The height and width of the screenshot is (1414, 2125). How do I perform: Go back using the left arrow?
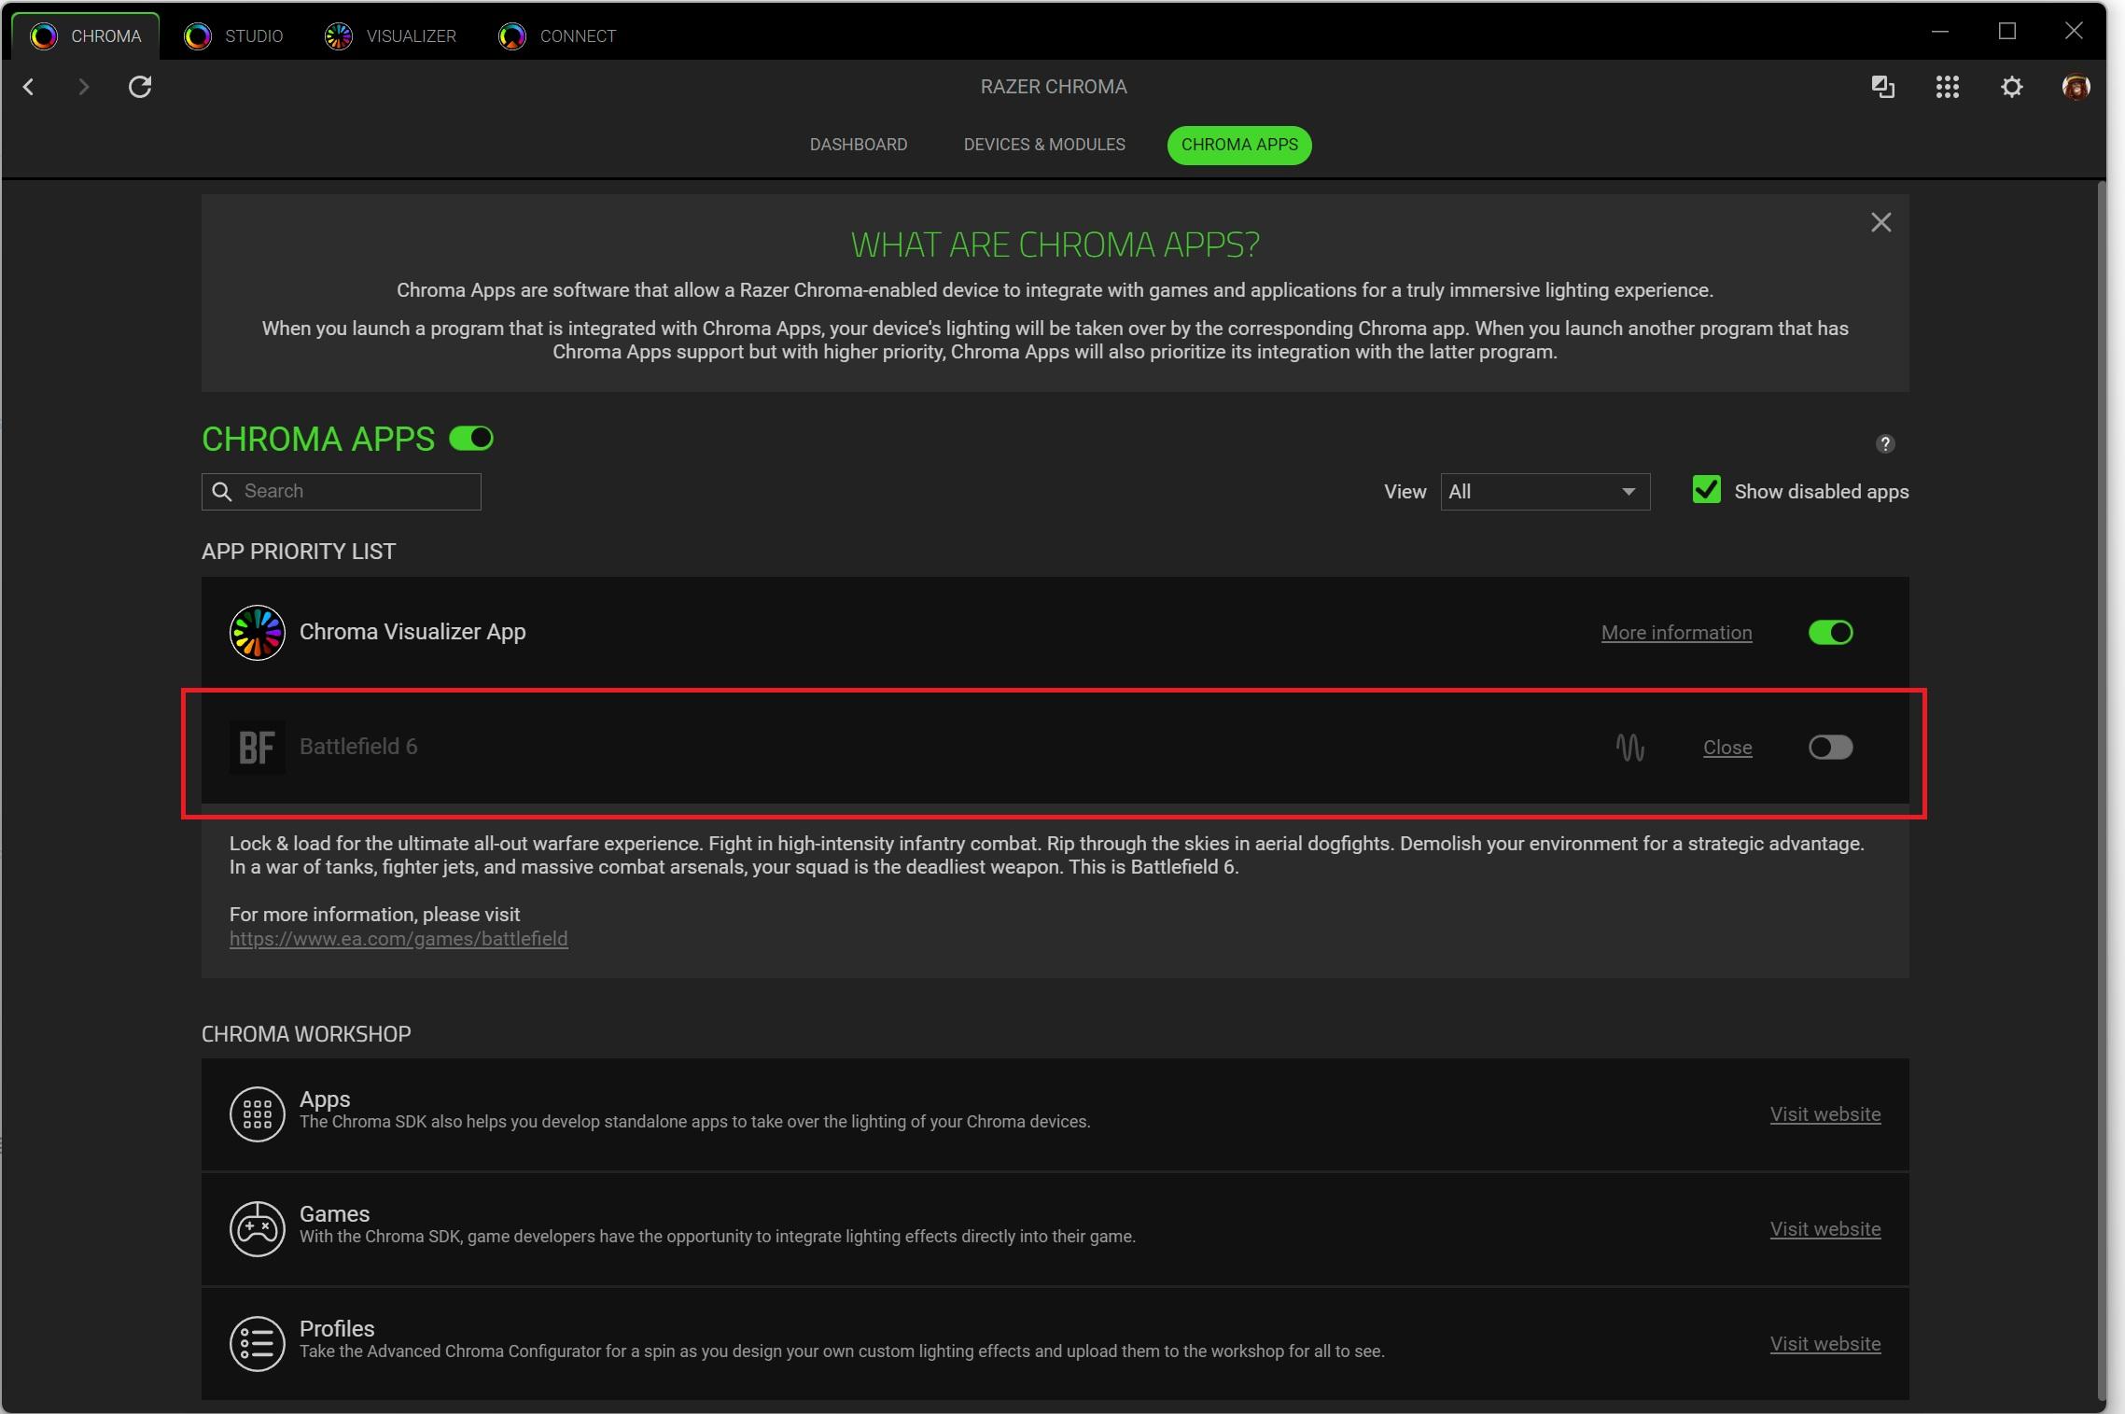29,87
